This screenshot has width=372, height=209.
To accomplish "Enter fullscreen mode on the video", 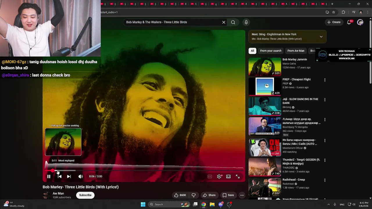I will (238, 176).
